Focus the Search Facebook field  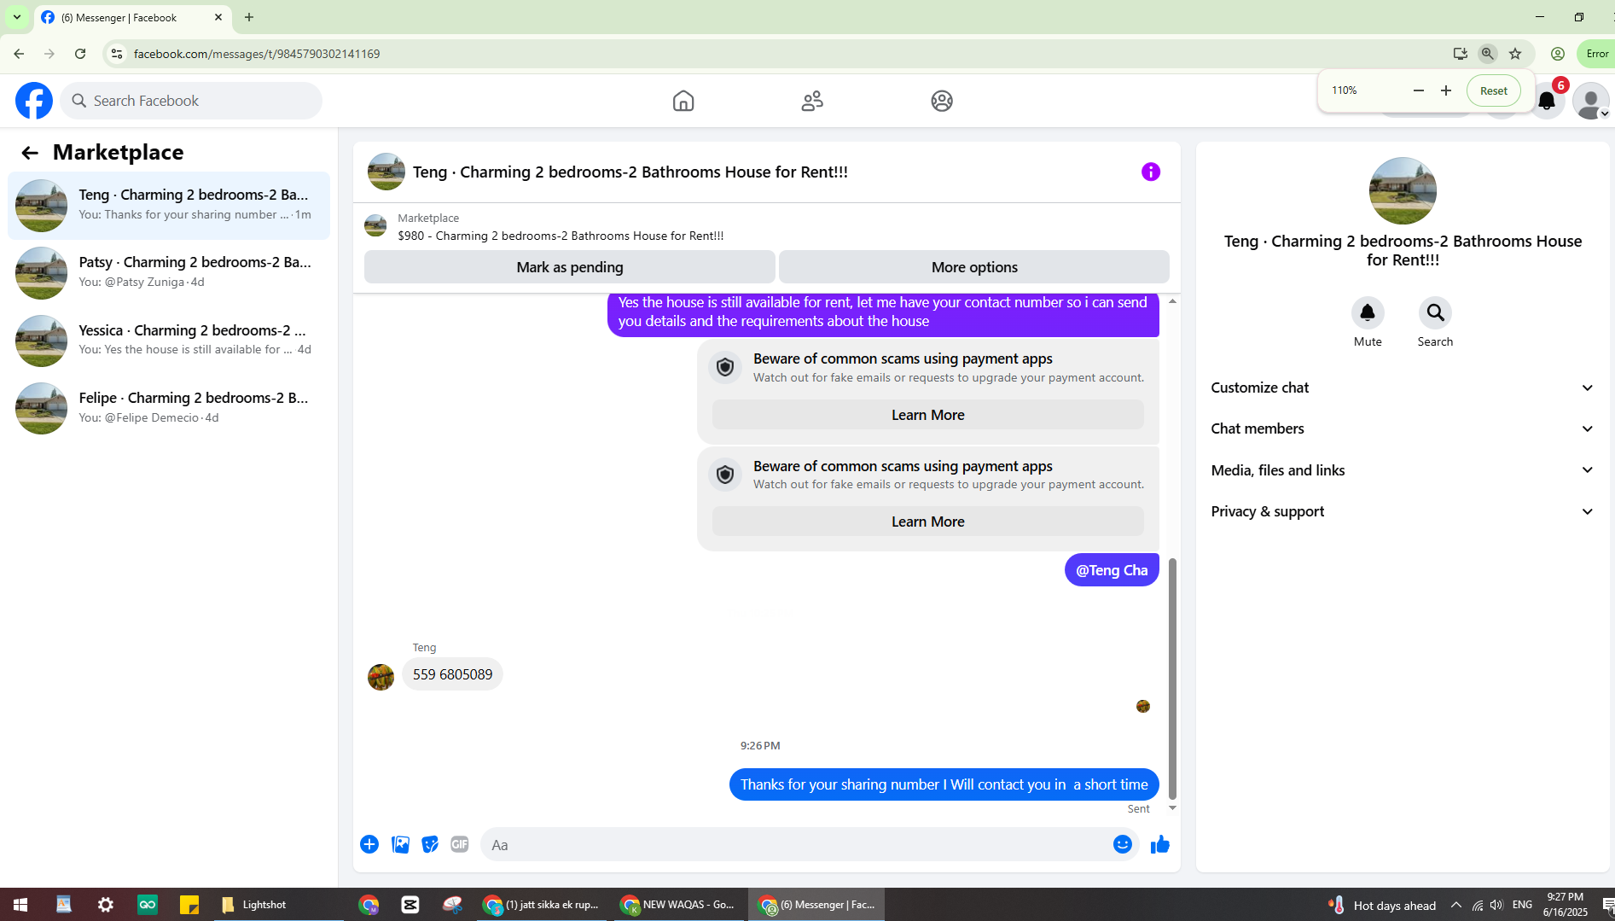click(x=191, y=101)
